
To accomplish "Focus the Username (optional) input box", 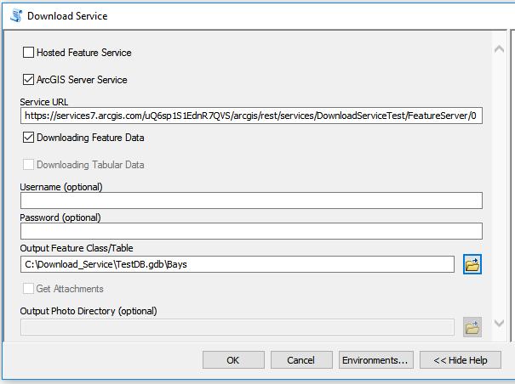I will pos(251,200).
